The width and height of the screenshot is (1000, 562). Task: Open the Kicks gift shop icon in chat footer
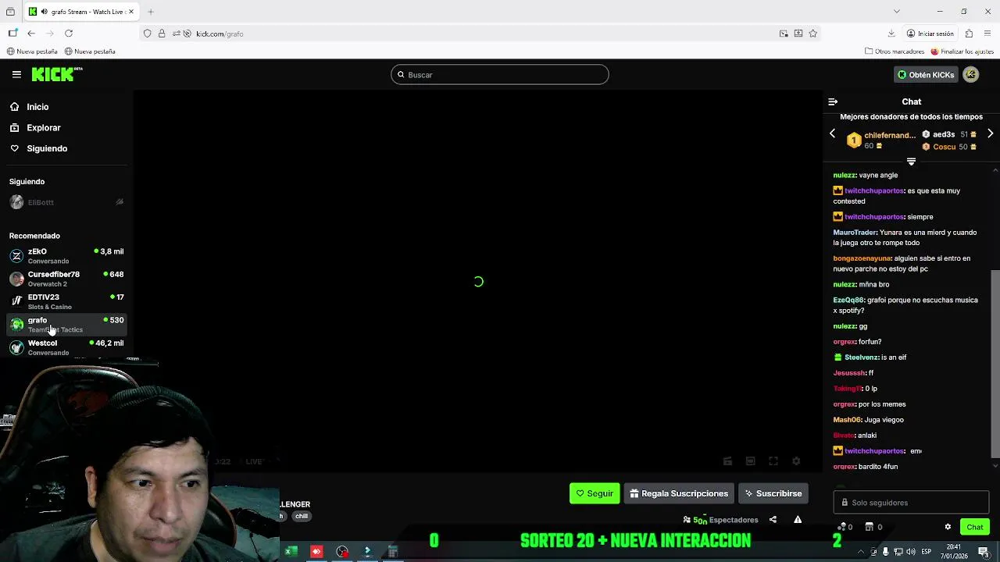tap(869, 527)
